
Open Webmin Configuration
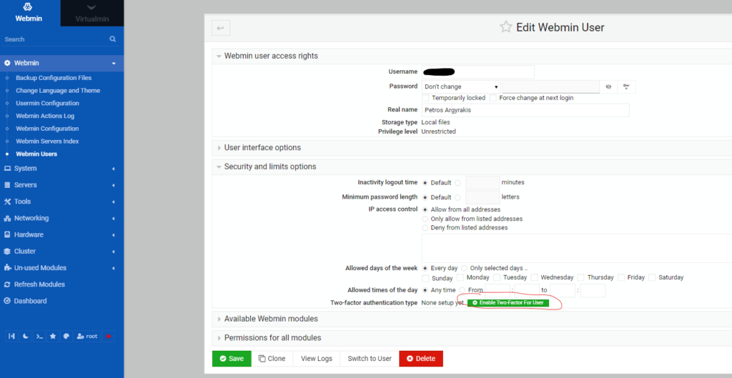click(47, 129)
